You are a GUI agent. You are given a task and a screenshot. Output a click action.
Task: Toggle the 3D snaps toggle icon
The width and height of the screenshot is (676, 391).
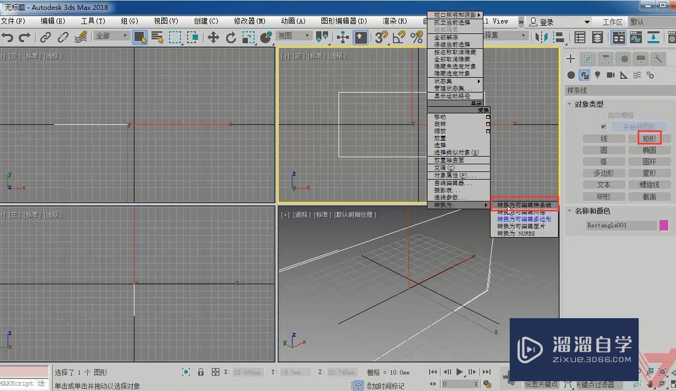click(381, 37)
